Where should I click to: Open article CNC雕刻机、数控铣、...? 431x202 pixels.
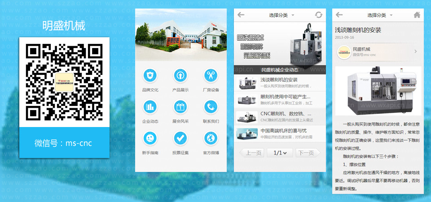click(280, 117)
